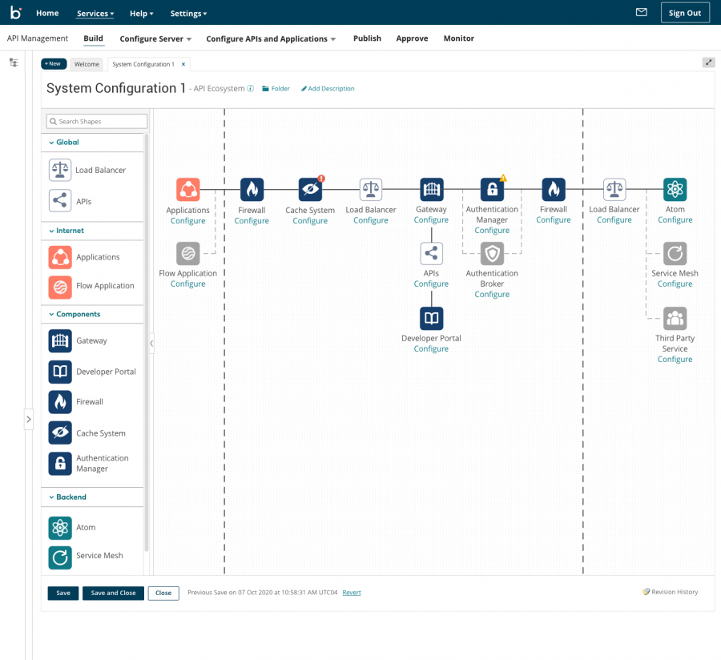
Task: Switch to the Welcome tab
Action: [87, 64]
